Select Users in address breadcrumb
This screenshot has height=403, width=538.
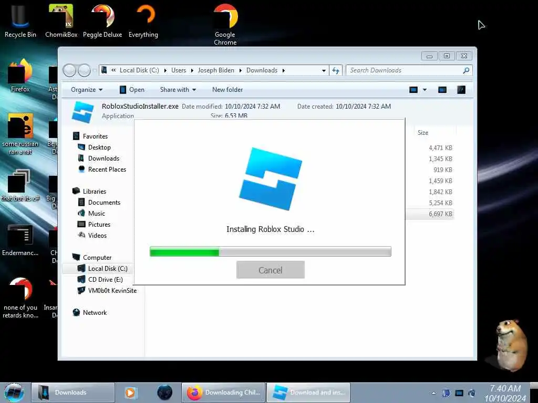(x=179, y=70)
